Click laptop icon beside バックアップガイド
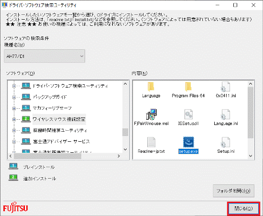Screen dimensions: 263x216 26,97
